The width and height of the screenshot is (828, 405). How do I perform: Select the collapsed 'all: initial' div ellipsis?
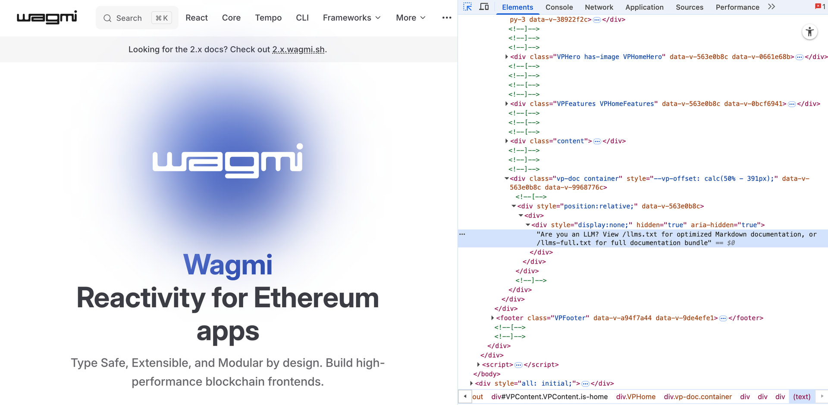click(585, 384)
